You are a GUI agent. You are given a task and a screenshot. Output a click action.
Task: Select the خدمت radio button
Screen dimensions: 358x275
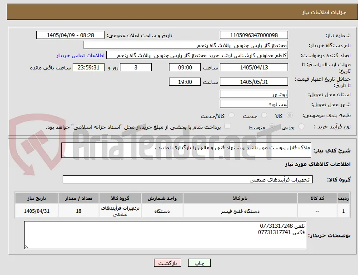264,115
